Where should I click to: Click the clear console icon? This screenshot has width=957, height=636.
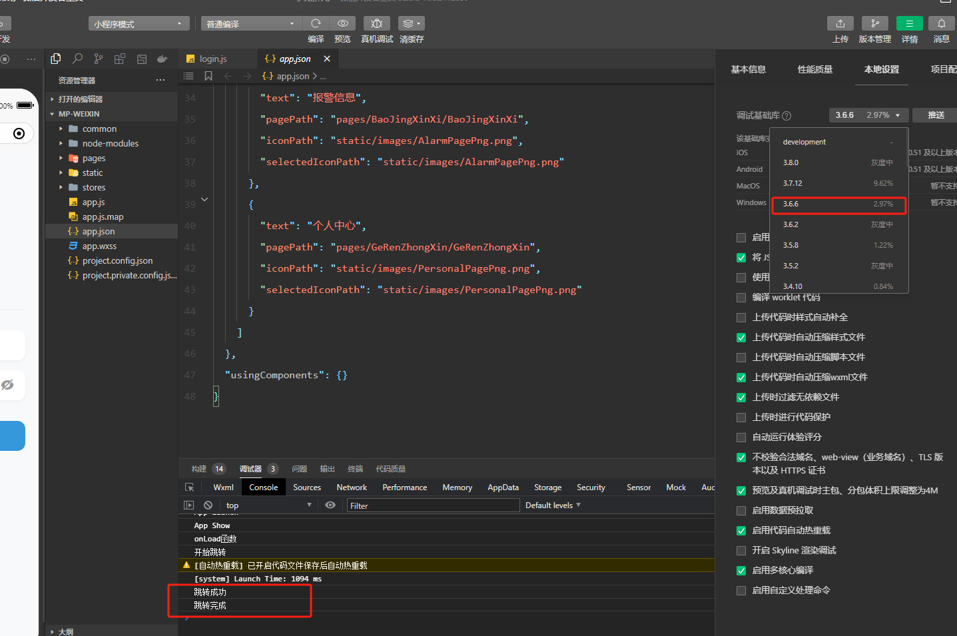click(208, 505)
